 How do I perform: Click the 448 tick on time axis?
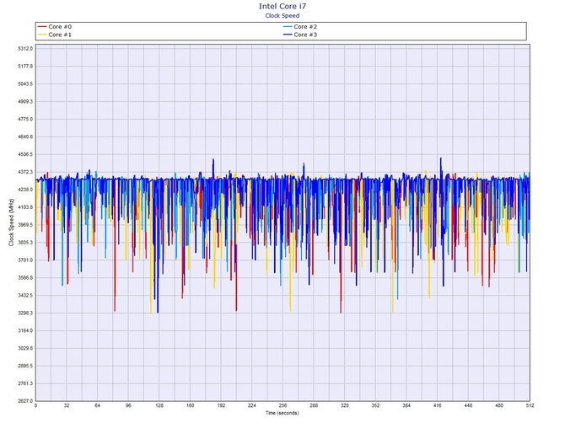468,405
